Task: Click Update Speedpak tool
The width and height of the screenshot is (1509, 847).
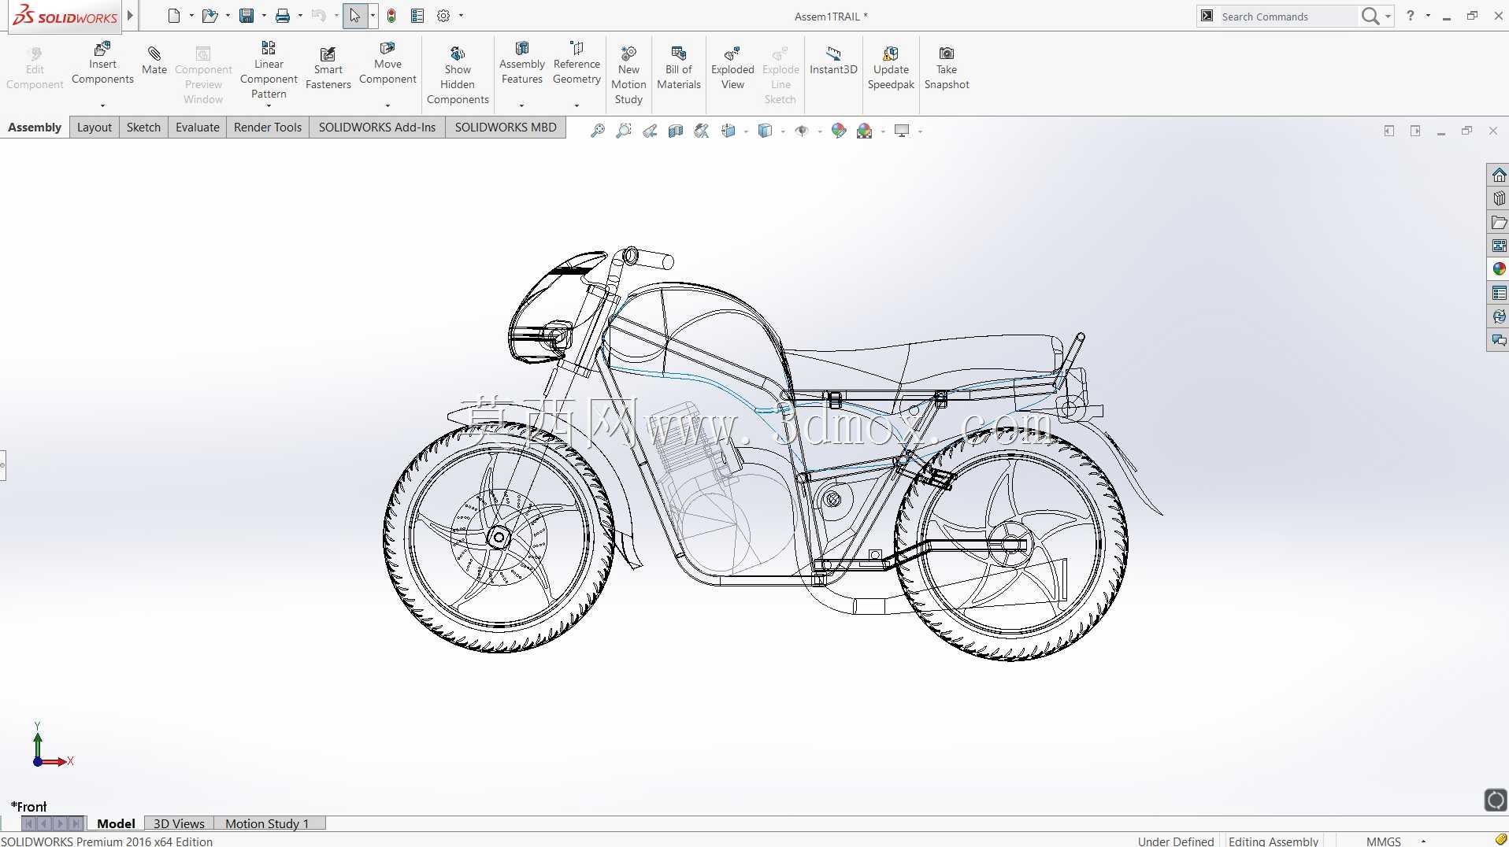Action: pyautogui.click(x=891, y=68)
